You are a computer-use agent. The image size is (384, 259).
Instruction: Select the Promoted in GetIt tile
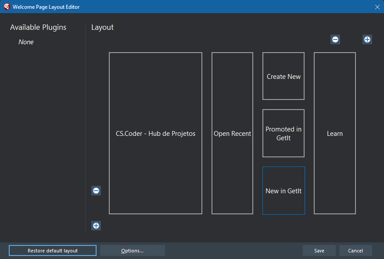(284, 133)
